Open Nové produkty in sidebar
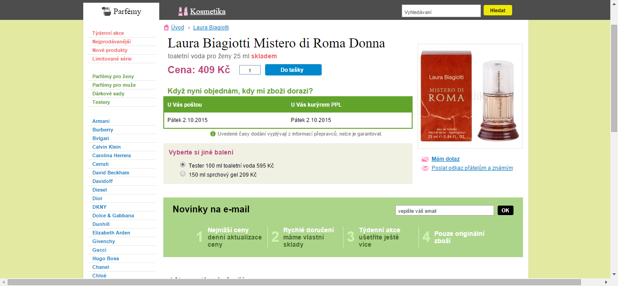 click(110, 50)
